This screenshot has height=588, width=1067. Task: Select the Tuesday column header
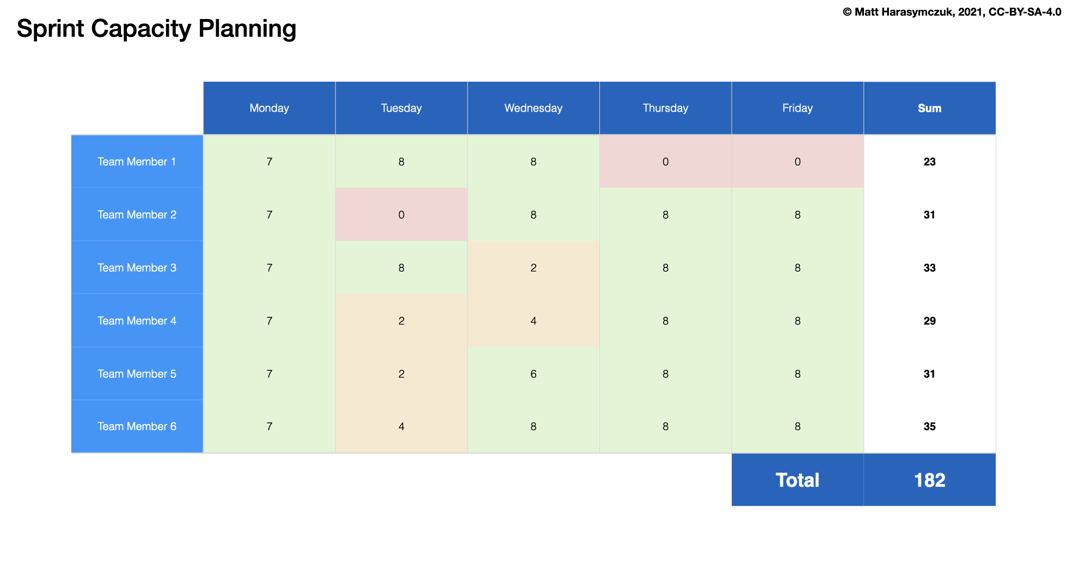(x=401, y=108)
